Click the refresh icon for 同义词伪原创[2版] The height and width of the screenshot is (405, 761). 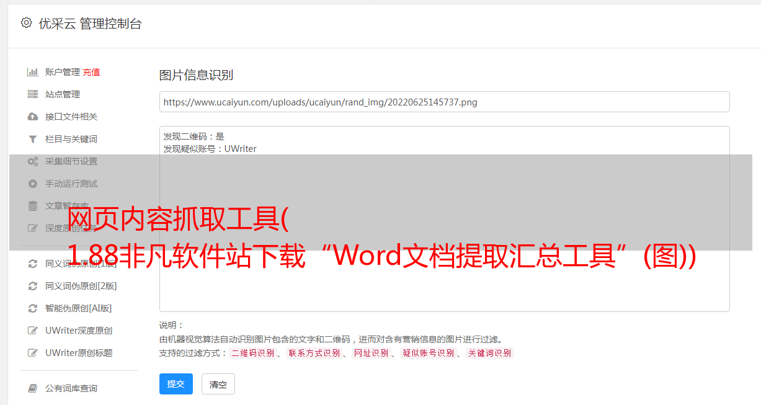click(33, 286)
